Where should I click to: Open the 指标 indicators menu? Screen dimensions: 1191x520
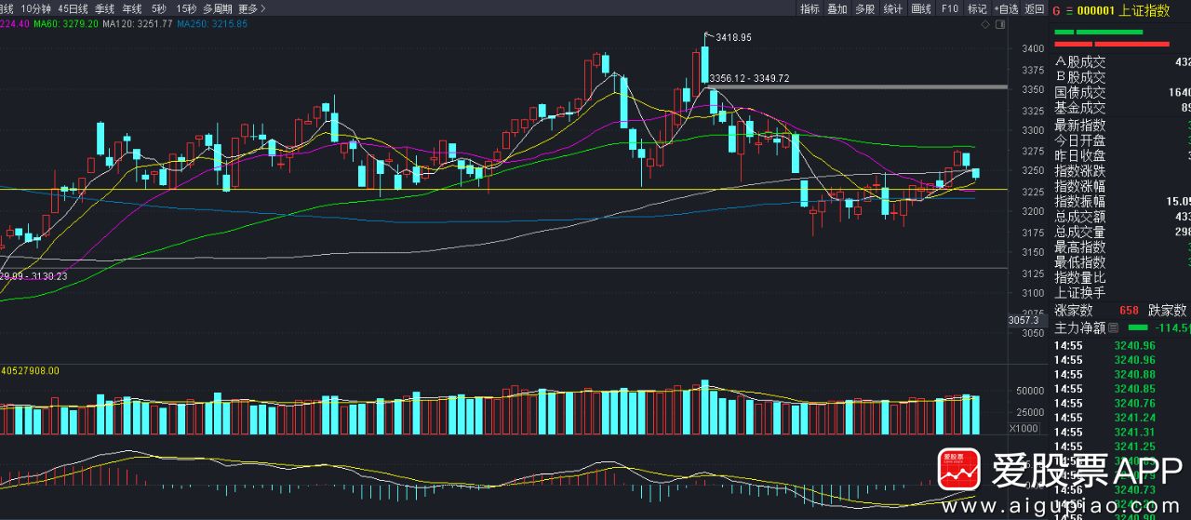[810, 8]
